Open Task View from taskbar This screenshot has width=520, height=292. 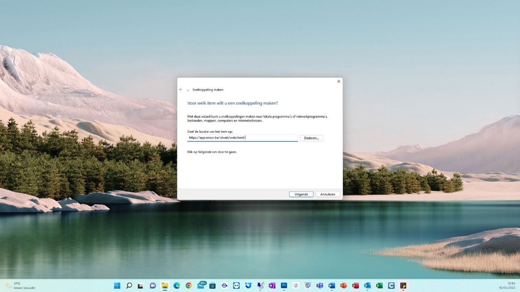pos(141,286)
